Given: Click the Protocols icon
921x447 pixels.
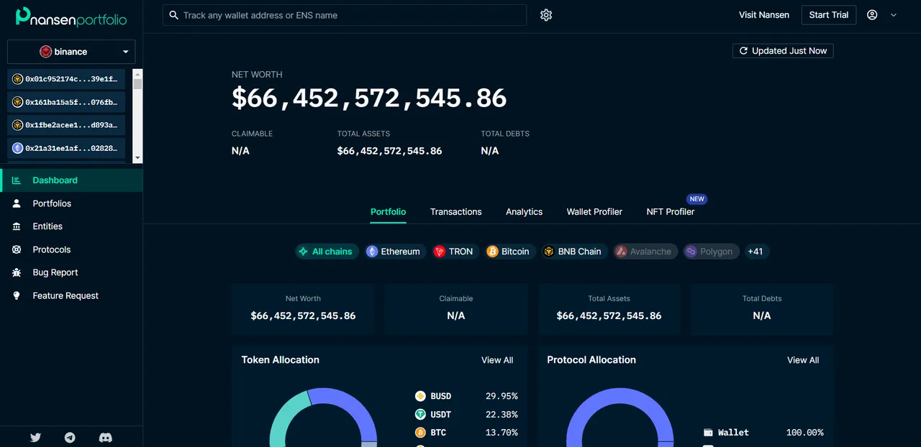Looking at the screenshot, I should pyautogui.click(x=17, y=249).
